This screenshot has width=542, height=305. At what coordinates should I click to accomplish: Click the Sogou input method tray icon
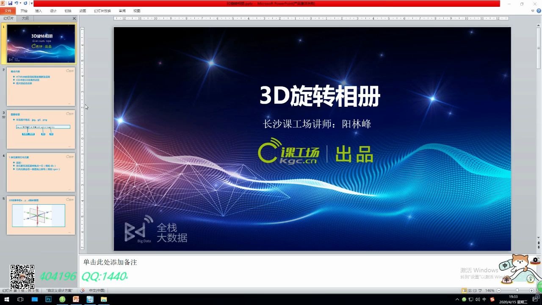point(492,299)
